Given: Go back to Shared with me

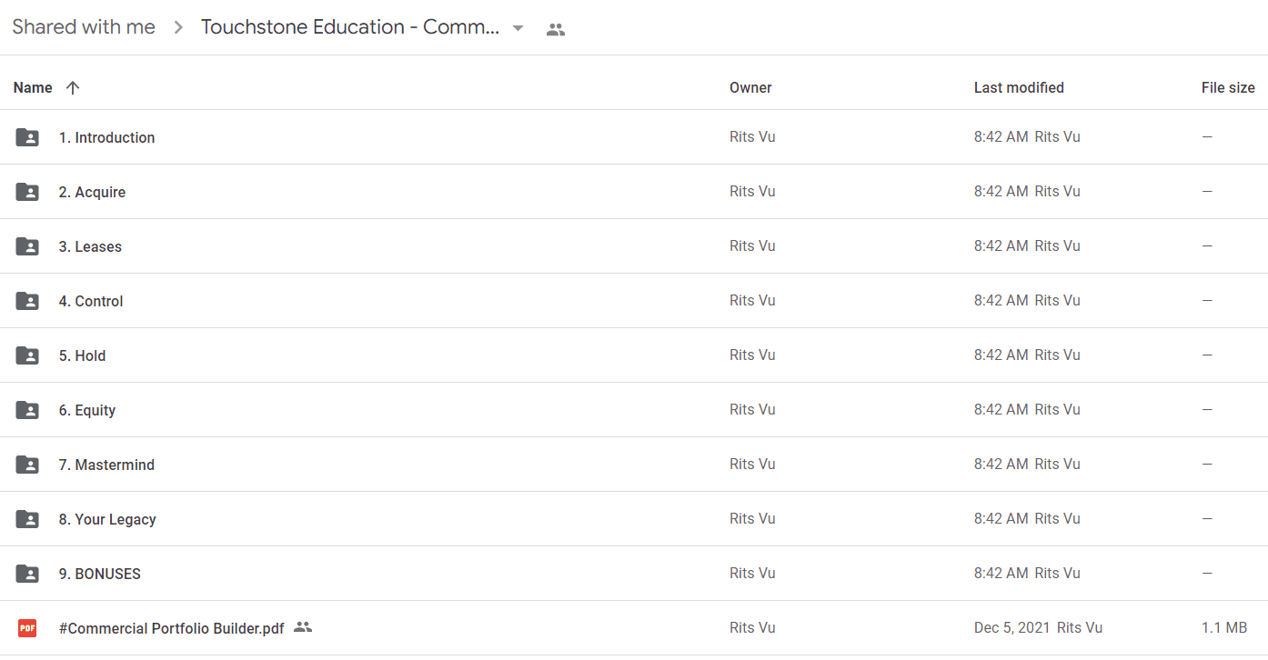Looking at the screenshot, I should click(84, 27).
